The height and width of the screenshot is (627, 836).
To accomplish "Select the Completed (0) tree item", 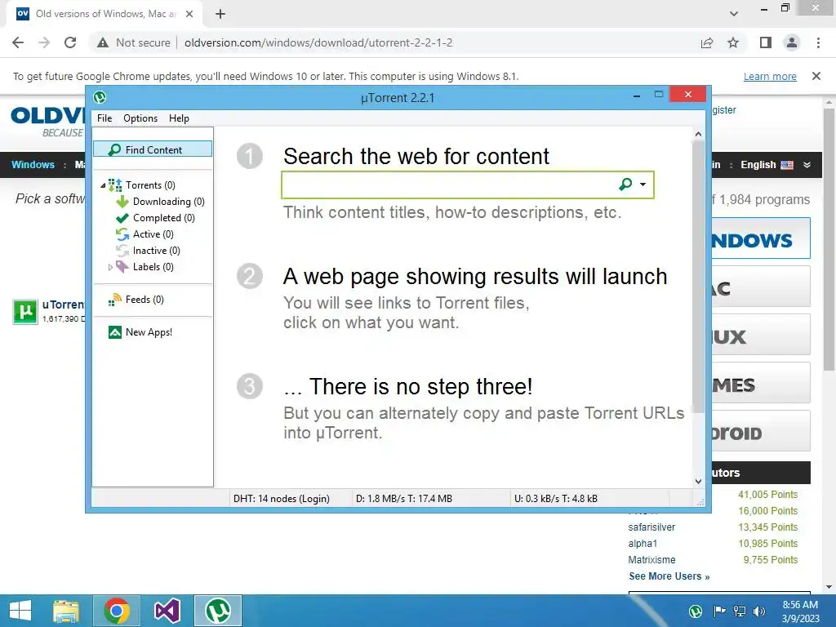I will (163, 217).
